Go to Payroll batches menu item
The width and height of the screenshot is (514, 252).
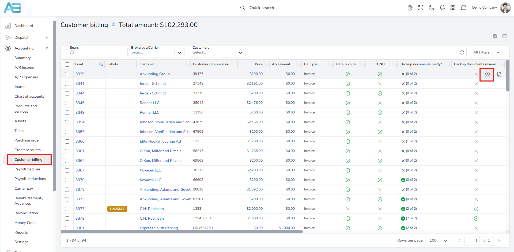pyautogui.click(x=28, y=169)
